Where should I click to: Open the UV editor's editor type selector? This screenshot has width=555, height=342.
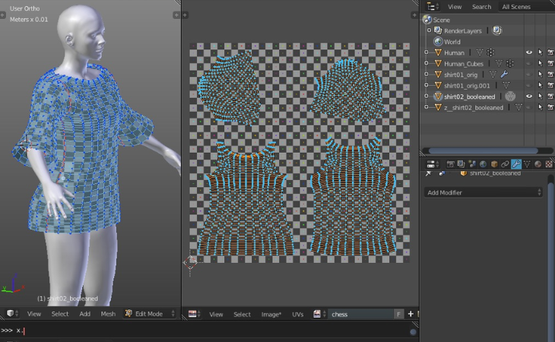click(x=195, y=314)
